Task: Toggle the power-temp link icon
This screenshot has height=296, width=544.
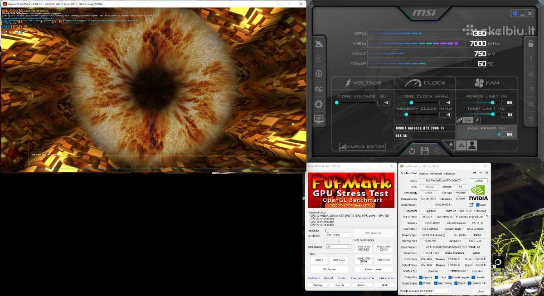Action: pyautogui.click(x=460, y=120)
